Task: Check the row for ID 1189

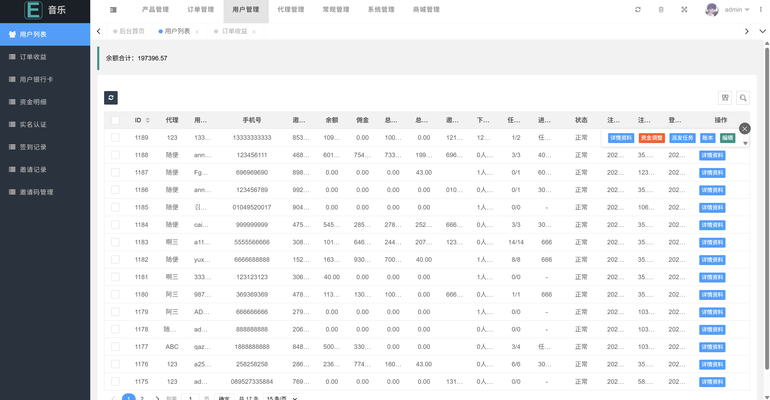Action: coord(115,138)
